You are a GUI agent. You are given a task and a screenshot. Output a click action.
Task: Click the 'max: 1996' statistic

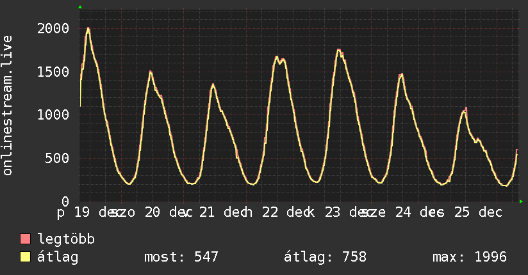[x=470, y=257]
